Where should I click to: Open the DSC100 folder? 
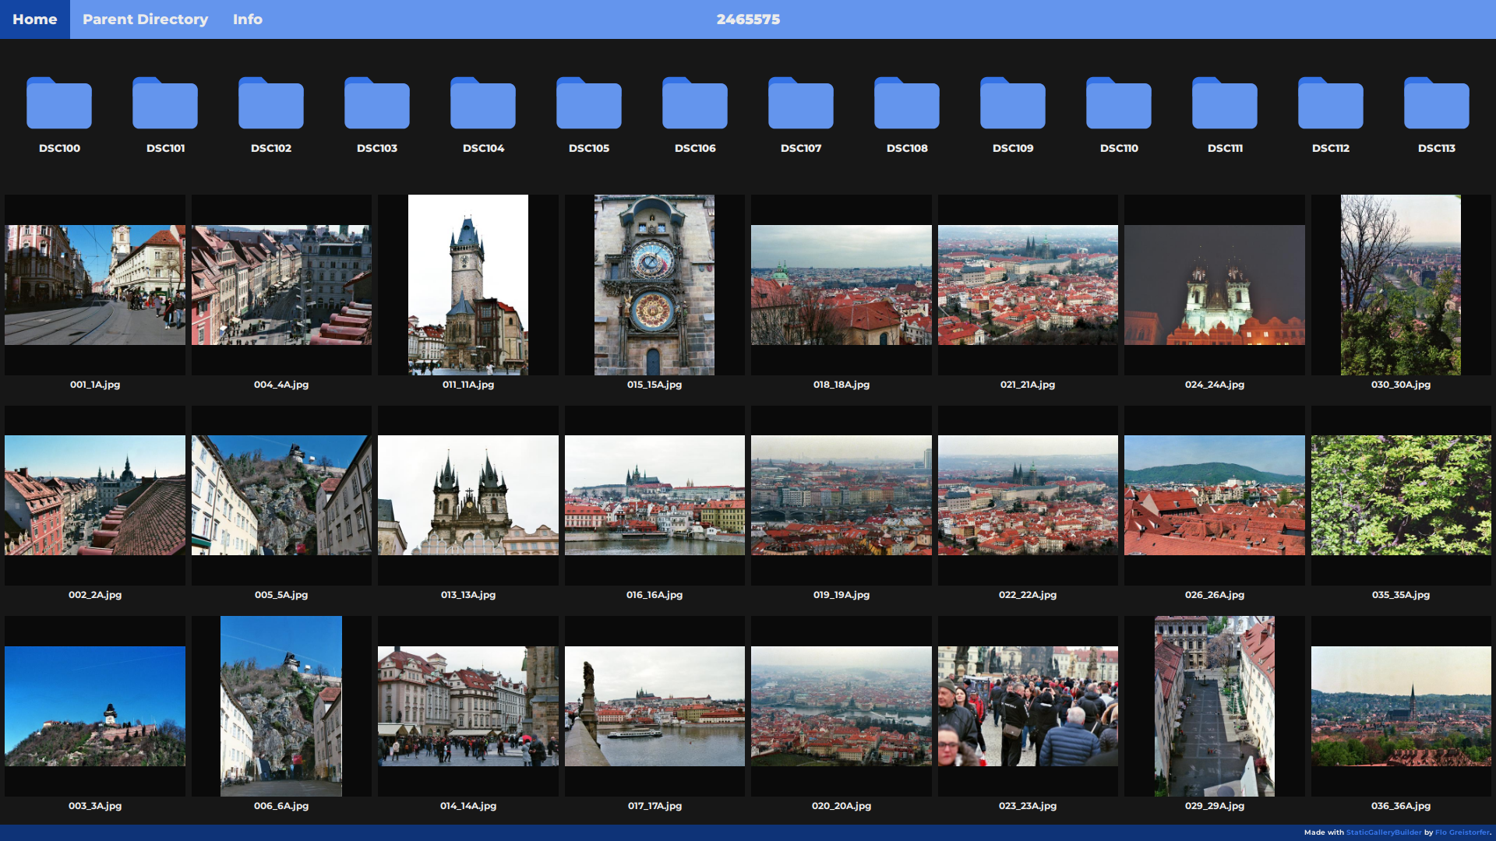point(59,103)
